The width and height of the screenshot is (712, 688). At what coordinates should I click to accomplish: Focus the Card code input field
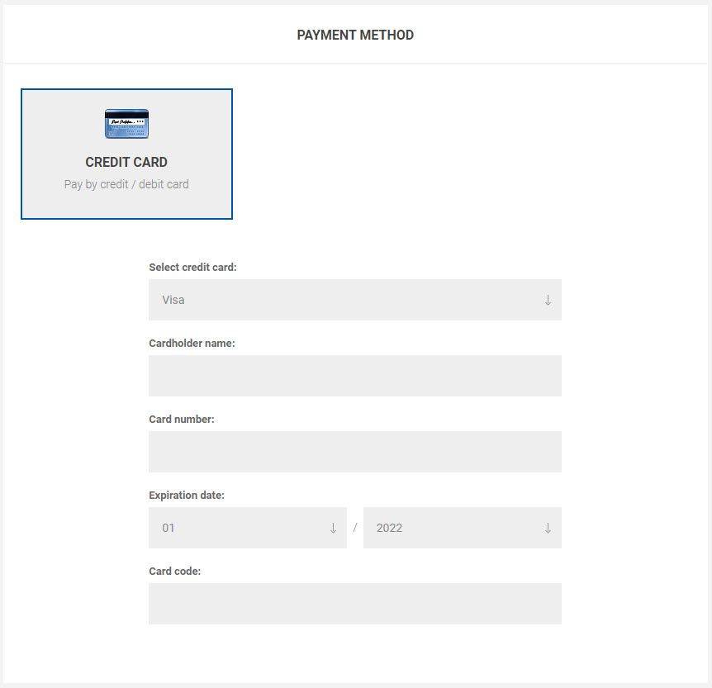click(x=354, y=604)
